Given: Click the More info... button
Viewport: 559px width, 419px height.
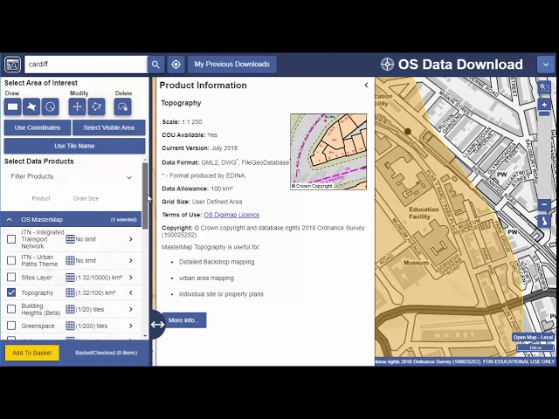Looking at the screenshot, I should [184, 320].
